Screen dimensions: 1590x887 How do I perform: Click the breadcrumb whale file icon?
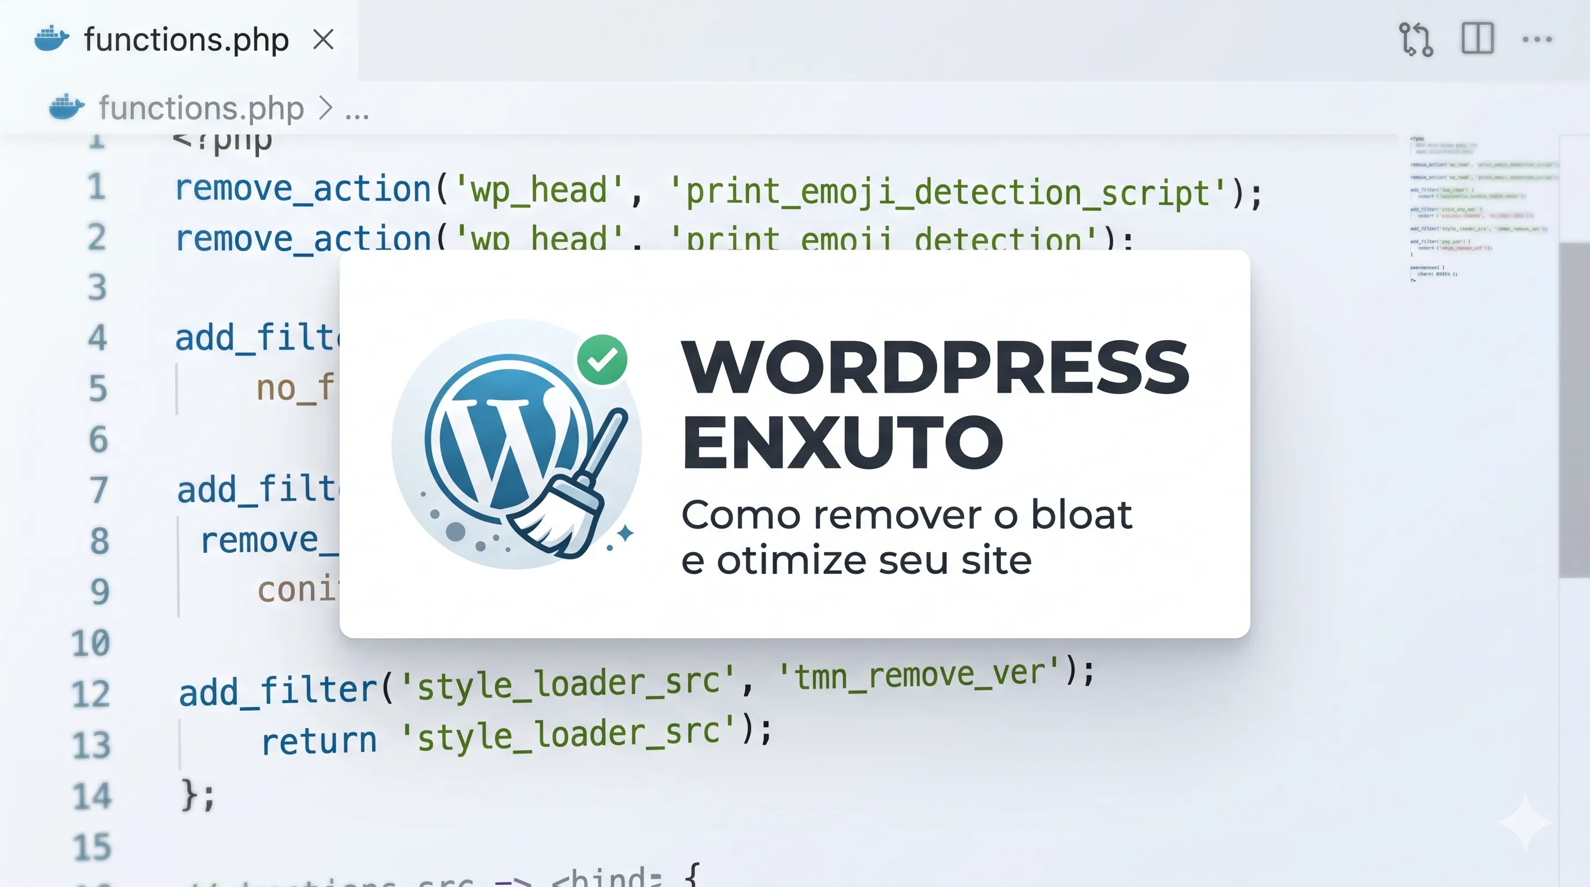66,107
